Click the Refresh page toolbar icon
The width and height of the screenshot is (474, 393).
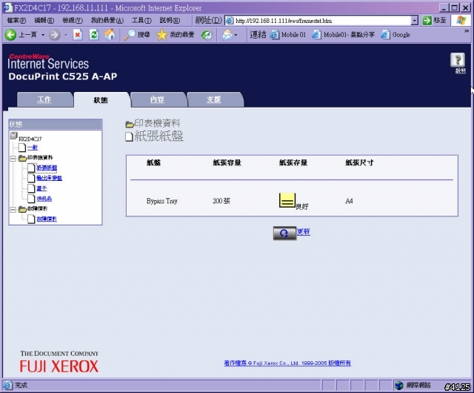coord(94,35)
